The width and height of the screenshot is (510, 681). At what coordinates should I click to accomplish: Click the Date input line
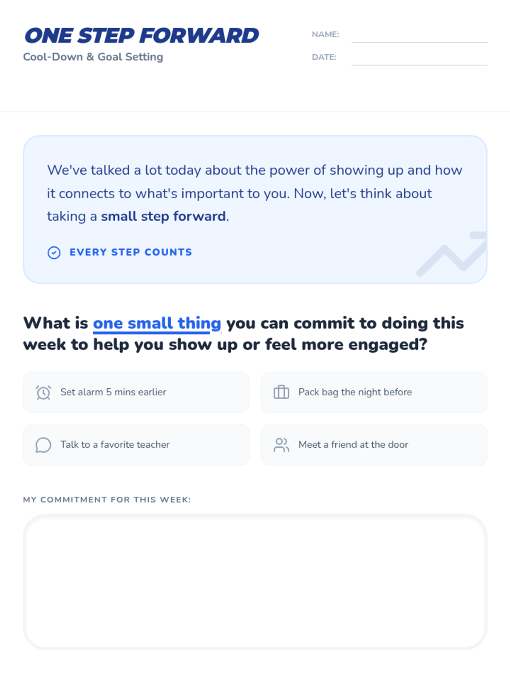coord(419,57)
